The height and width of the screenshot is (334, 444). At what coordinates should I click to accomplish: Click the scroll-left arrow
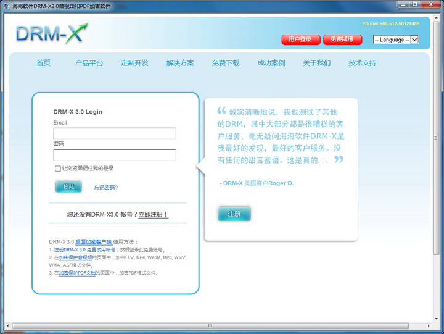[7, 326]
